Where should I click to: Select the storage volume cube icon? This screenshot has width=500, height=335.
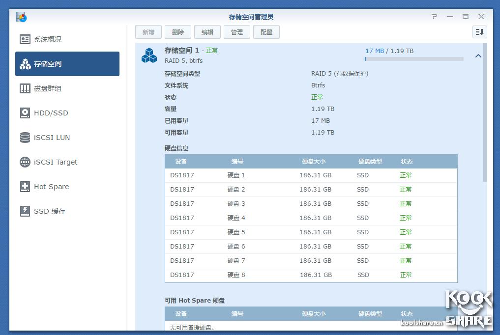[x=149, y=56]
